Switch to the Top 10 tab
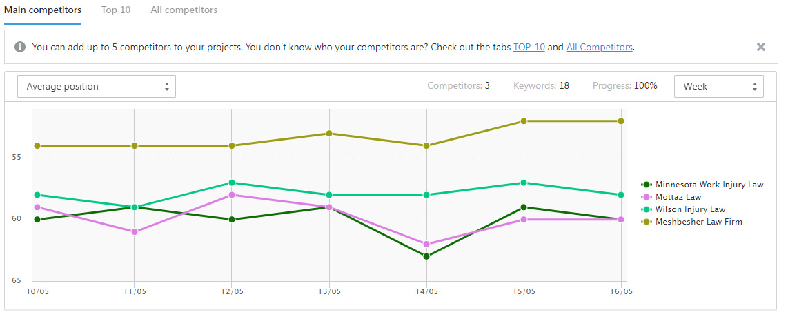This screenshot has width=788, height=312. pos(116,10)
